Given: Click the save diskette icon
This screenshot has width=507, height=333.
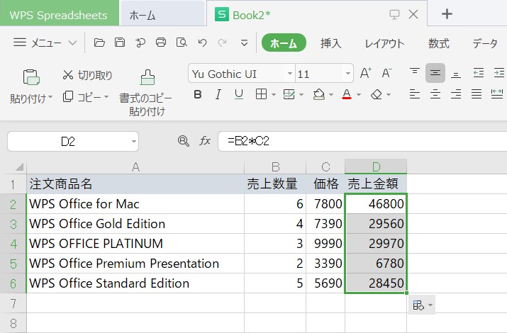Looking at the screenshot, I should click(x=120, y=43).
